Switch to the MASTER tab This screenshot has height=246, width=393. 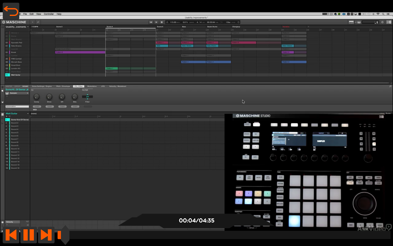(x=9, y=86)
